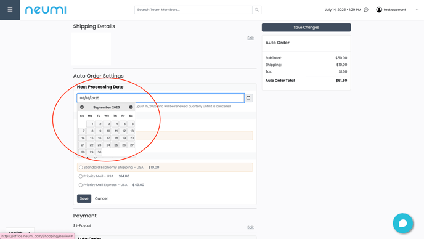The width and height of the screenshot is (424, 239).
Task: Pick September 18 in the calendar
Action: 115,138
